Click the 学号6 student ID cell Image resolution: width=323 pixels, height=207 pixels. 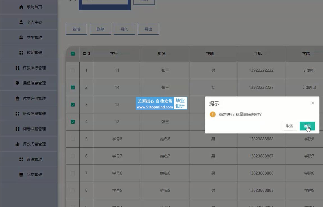click(117, 173)
